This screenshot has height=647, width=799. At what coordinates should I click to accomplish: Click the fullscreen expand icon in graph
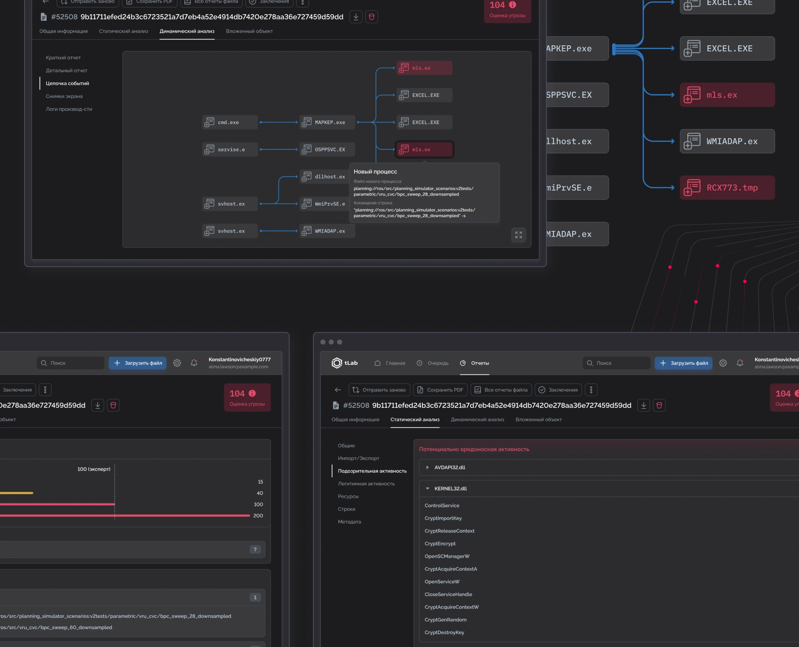pos(518,235)
